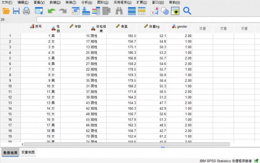
Task: Insert cases toolbar icon
Action: pyautogui.click(x=132, y=11)
